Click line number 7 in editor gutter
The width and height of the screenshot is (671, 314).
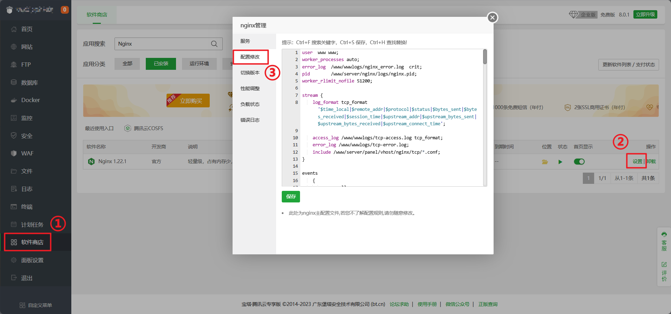297,95
